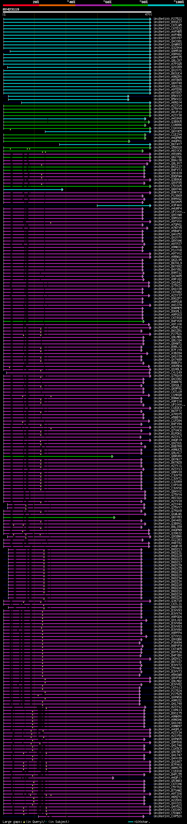Click hit label UniRef100_Q3B9U5
Viewport: 187px width, 824px height.
168,122
